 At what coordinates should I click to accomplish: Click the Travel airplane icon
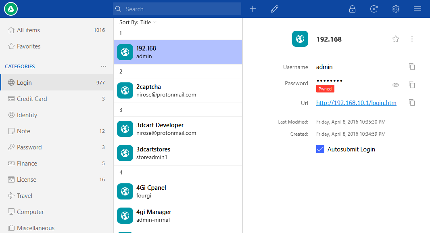pyautogui.click(x=11, y=196)
